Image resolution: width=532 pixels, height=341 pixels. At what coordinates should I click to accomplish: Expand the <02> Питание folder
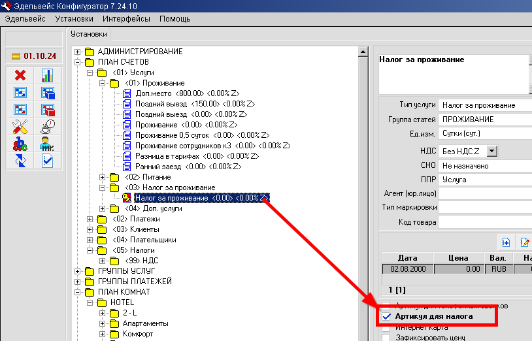[x=102, y=177]
